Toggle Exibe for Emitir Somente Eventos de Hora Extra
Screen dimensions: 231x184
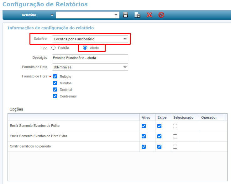159,136
